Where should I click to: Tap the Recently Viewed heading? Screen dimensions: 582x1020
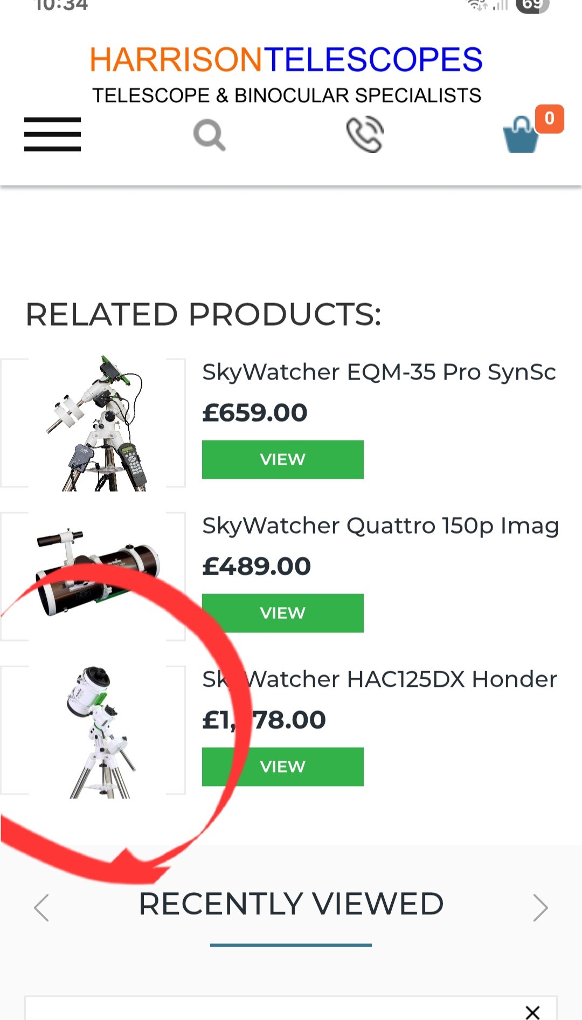click(x=291, y=904)
